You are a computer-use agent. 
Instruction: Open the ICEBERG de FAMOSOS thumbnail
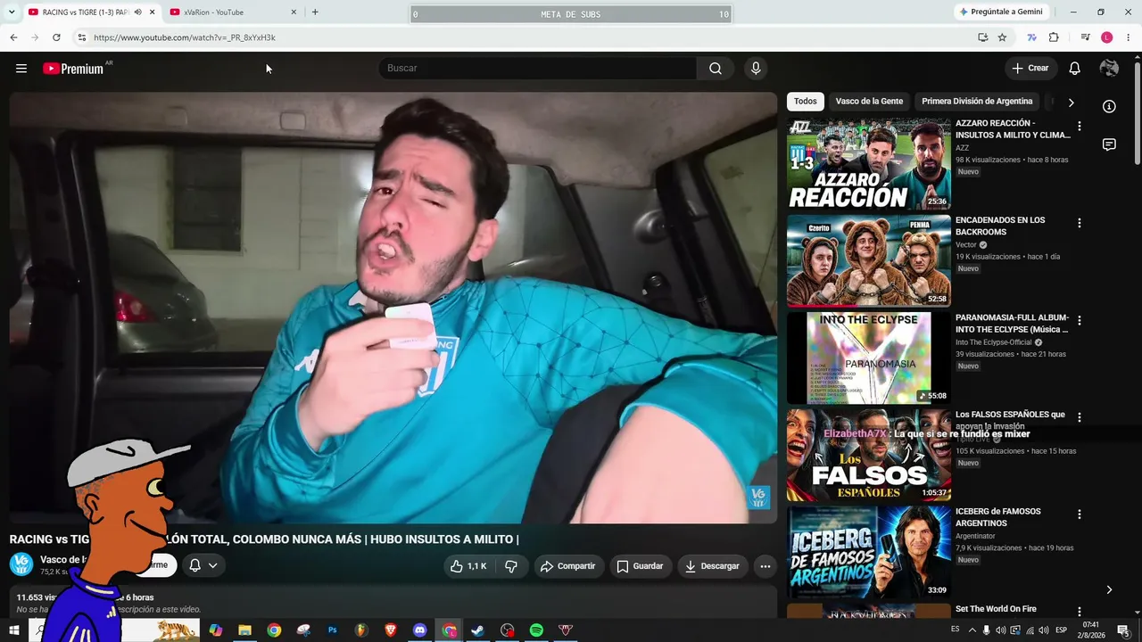(x=869, y=553)
